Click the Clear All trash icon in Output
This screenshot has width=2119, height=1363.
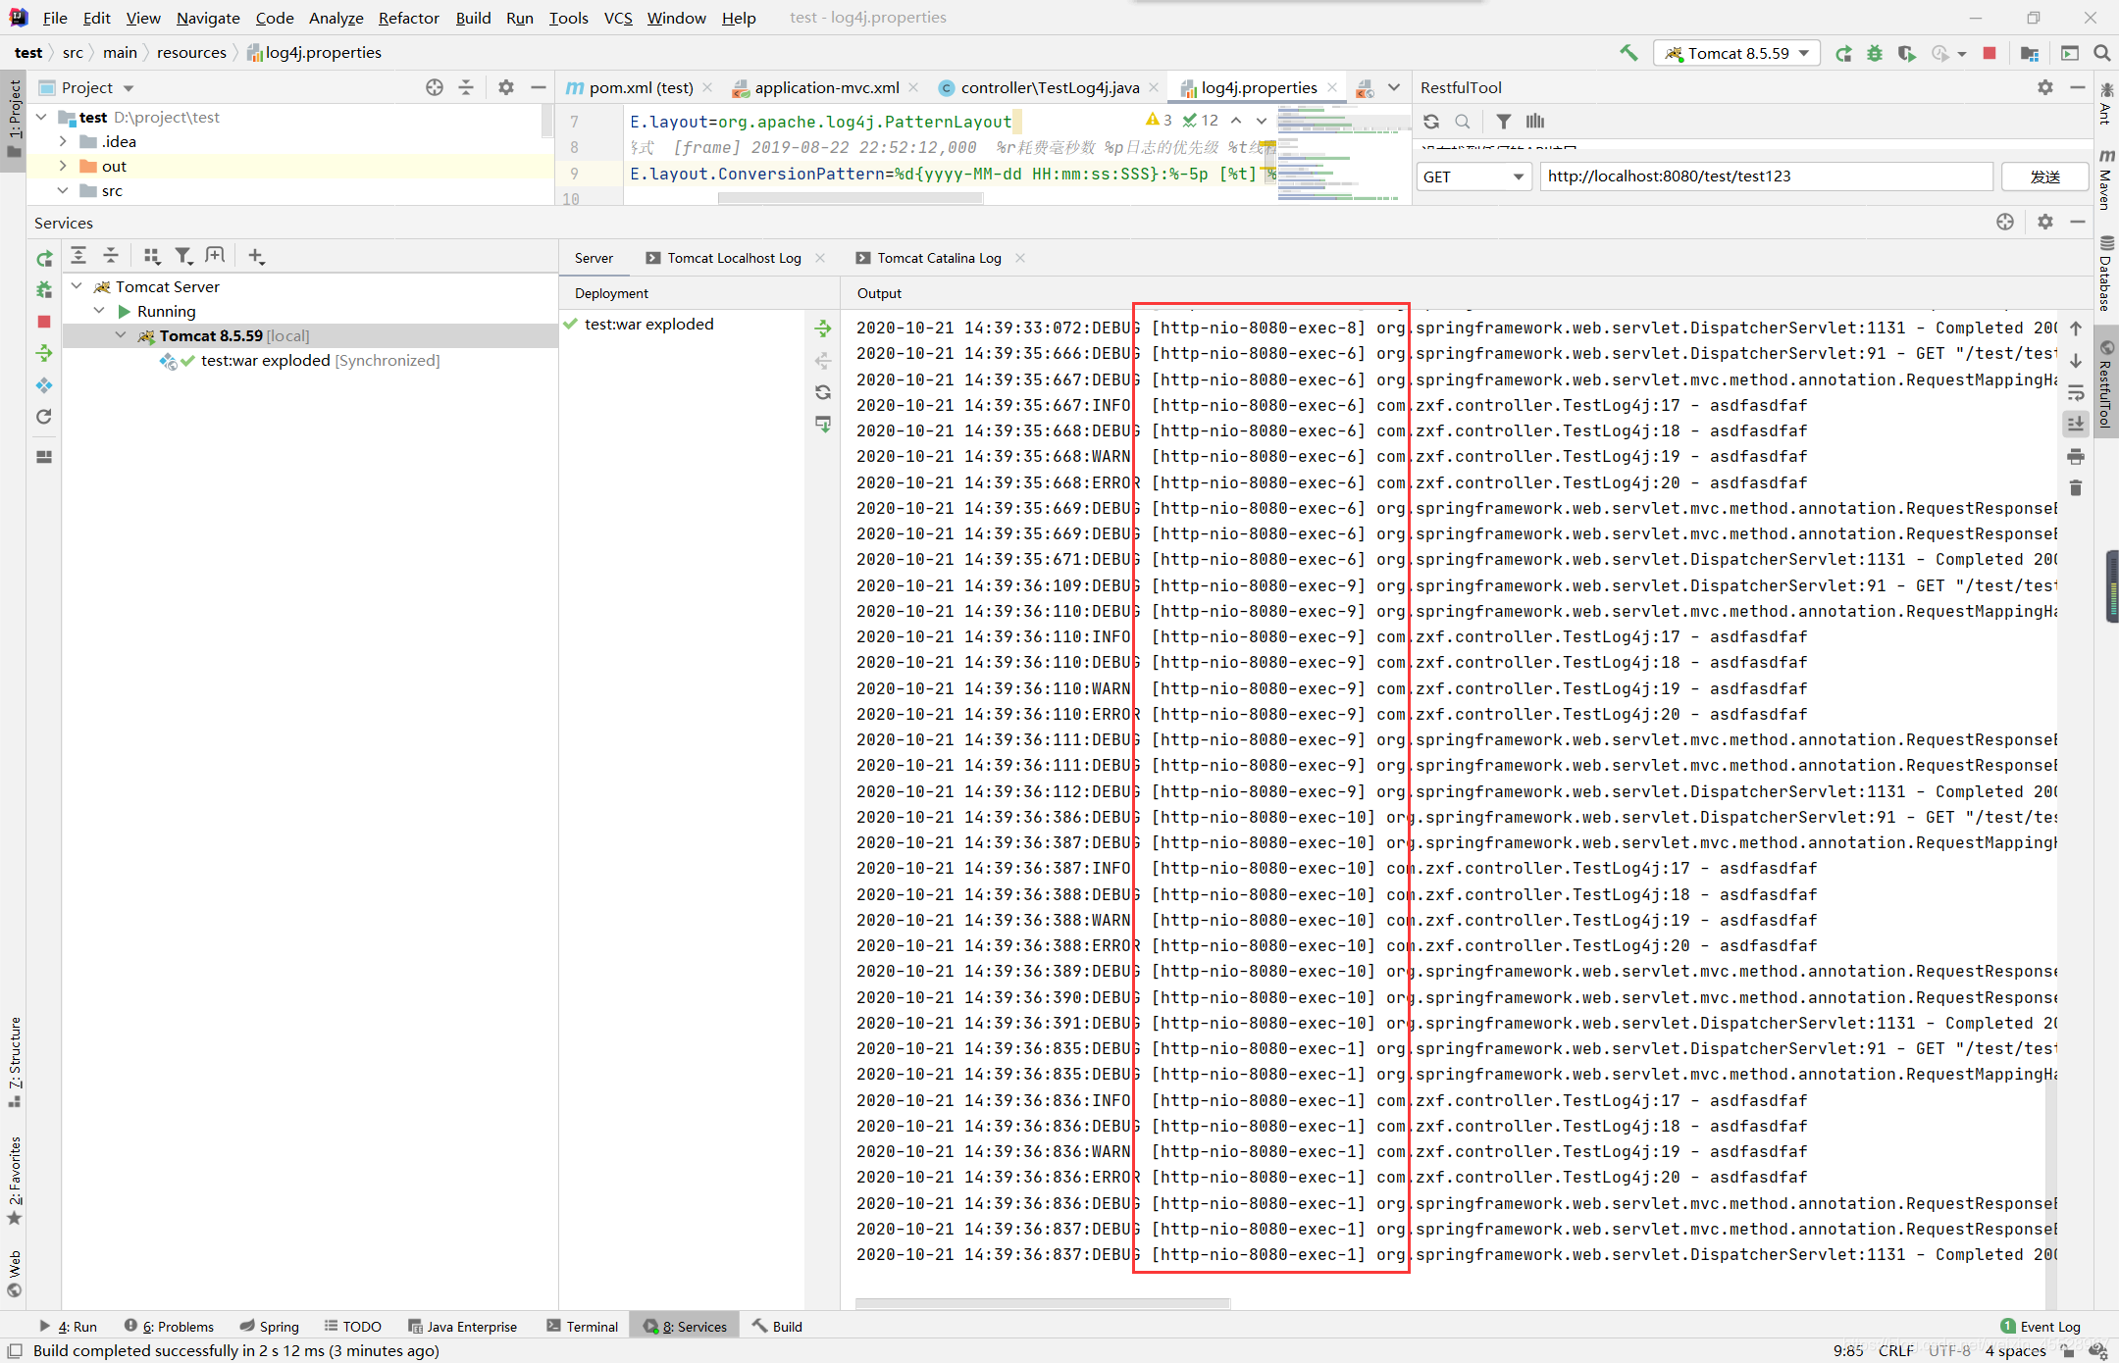coord(2075,487)
